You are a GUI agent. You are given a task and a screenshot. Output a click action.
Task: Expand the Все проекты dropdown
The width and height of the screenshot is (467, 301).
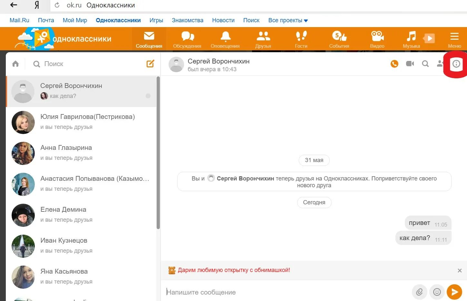[x=288, y=20]
